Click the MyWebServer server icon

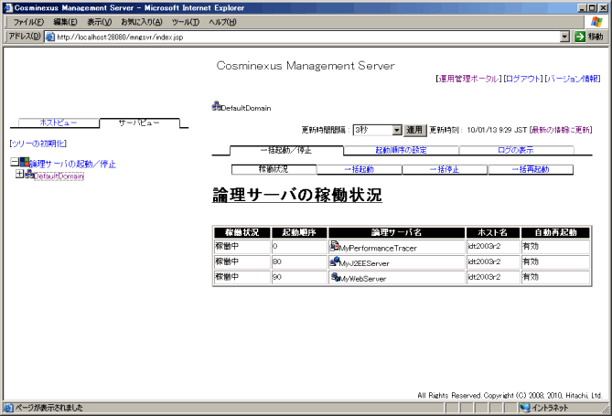[x=335, y=277]
